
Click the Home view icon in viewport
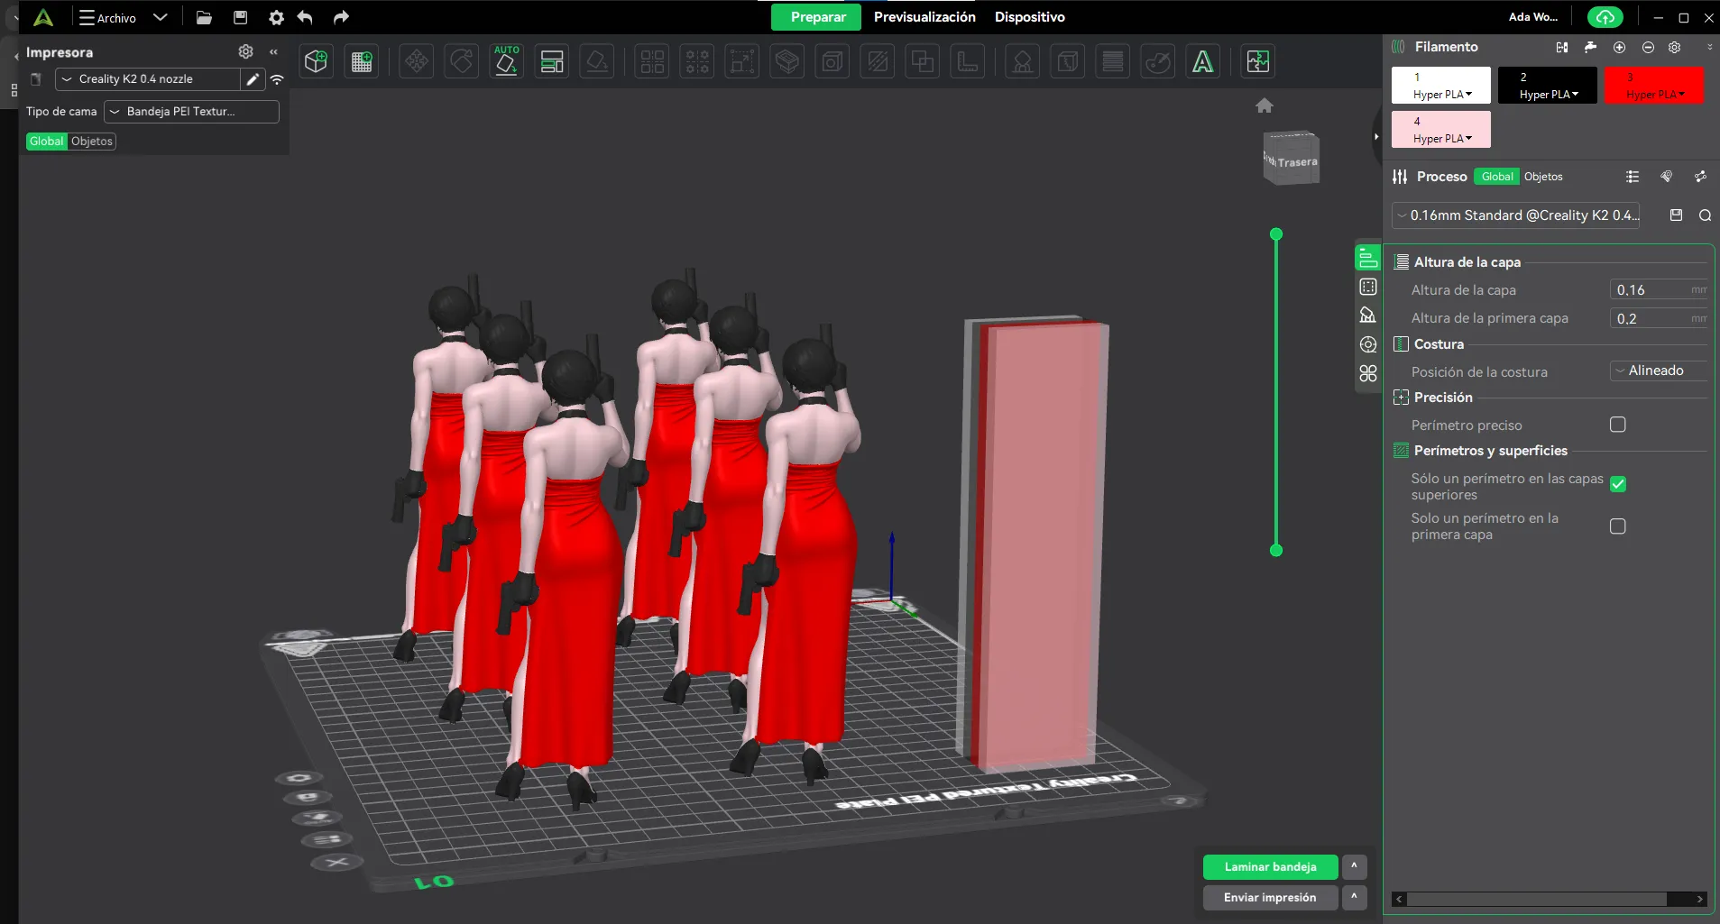point(1264,105)
